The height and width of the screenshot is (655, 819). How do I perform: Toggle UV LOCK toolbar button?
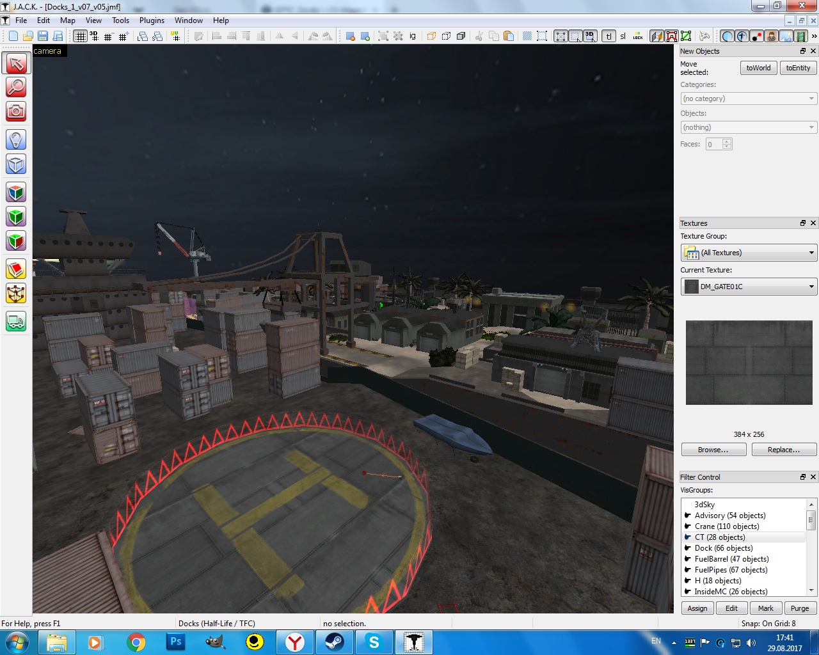[638, 36]
